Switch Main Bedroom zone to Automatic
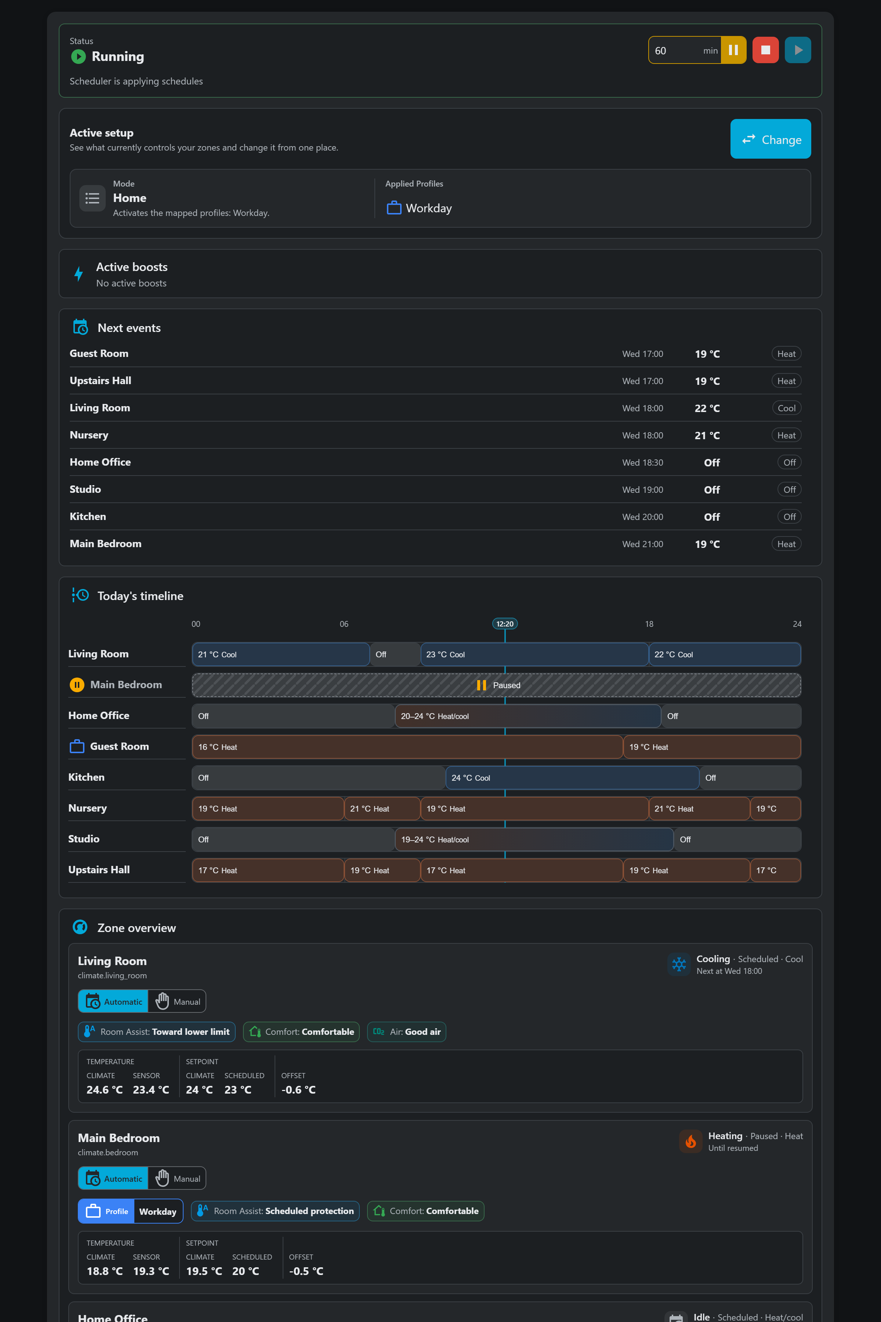 (x=113, y=1178)
